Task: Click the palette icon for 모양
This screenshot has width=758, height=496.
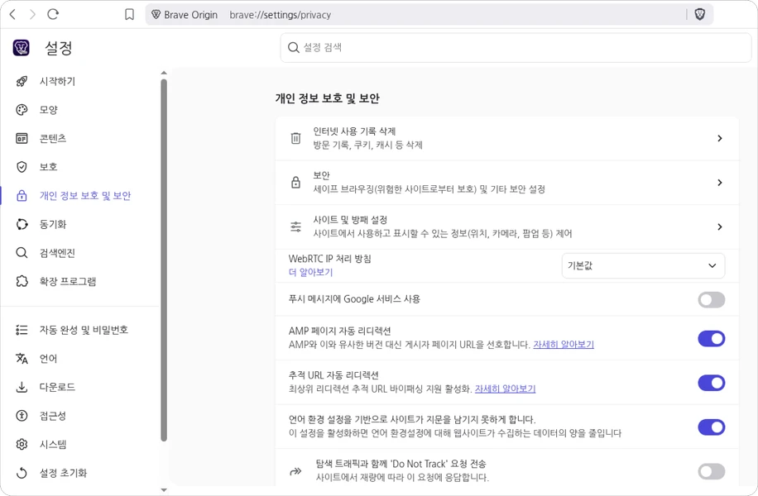Action: (x=22, y=110)
